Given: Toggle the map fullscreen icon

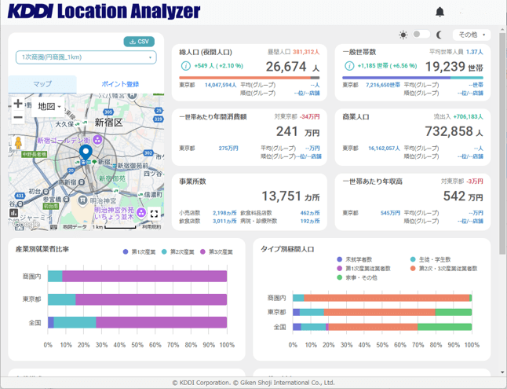Looking at the screenshot, I should [x=154, y=214].
